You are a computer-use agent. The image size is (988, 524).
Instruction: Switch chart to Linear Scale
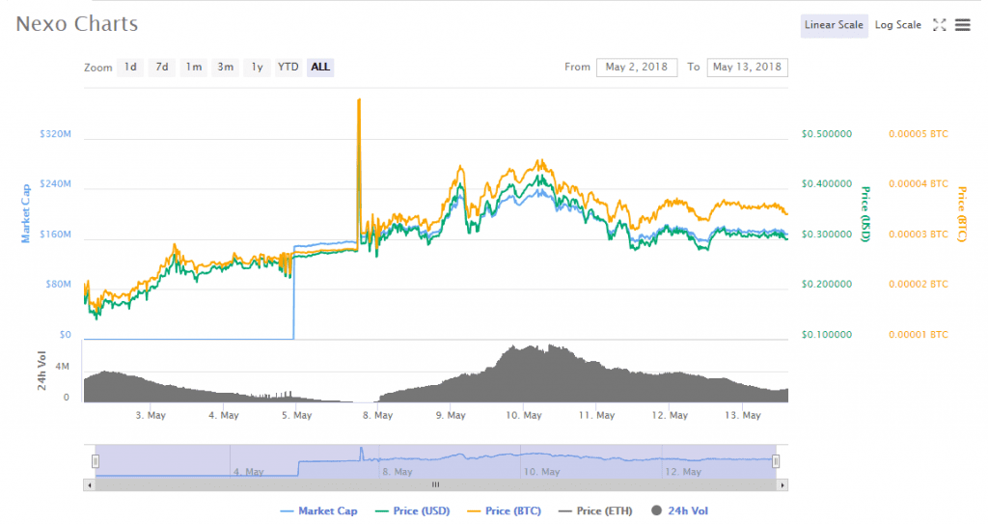(x=834, y=25)
